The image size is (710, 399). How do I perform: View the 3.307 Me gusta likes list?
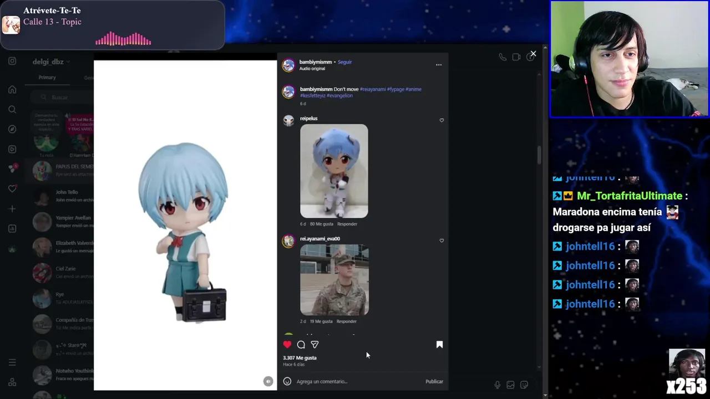point(300,358)
